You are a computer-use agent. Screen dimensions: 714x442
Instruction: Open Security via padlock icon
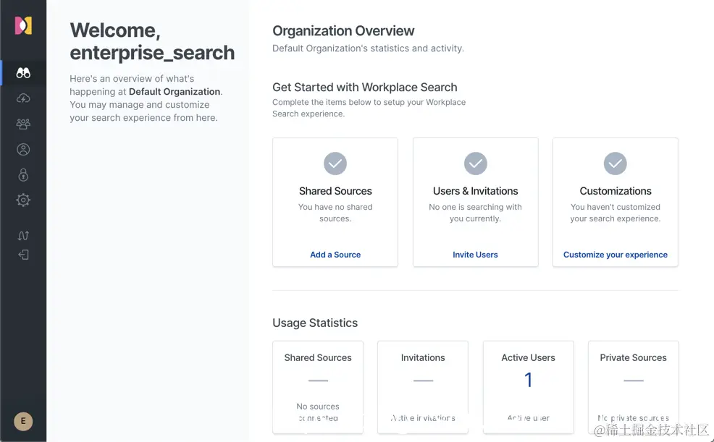point(23,174)
